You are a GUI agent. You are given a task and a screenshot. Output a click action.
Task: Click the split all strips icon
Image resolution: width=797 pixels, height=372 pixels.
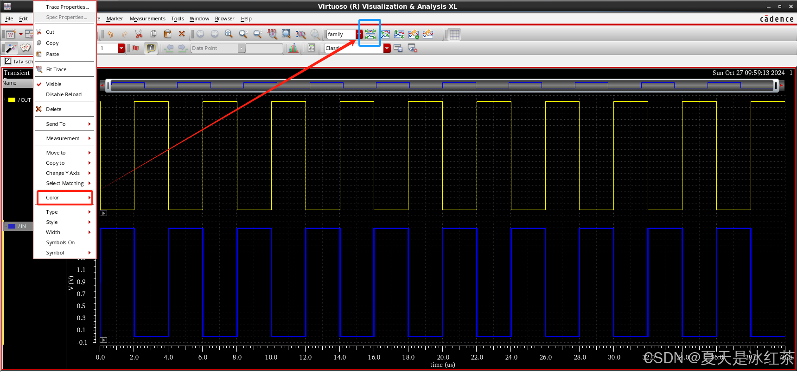[x=370, y=34]
